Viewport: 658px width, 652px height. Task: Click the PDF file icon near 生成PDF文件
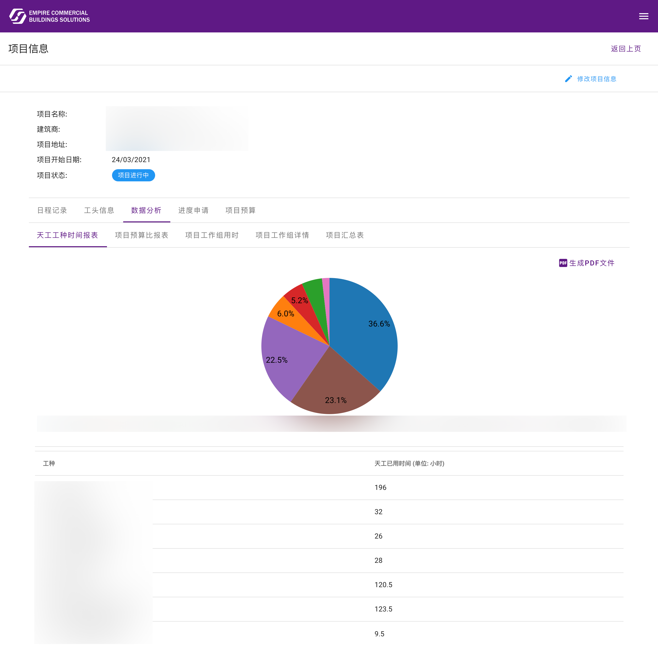pos(563,263)
